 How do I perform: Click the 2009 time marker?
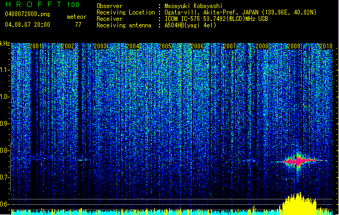[294, 46]
